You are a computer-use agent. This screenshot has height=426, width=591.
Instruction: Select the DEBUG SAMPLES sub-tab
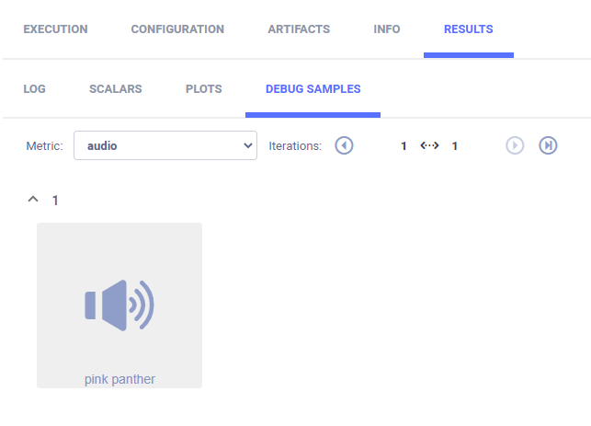click(313, 89)
